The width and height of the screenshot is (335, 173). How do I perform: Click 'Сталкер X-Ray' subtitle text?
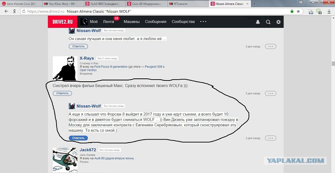(89, 63)
